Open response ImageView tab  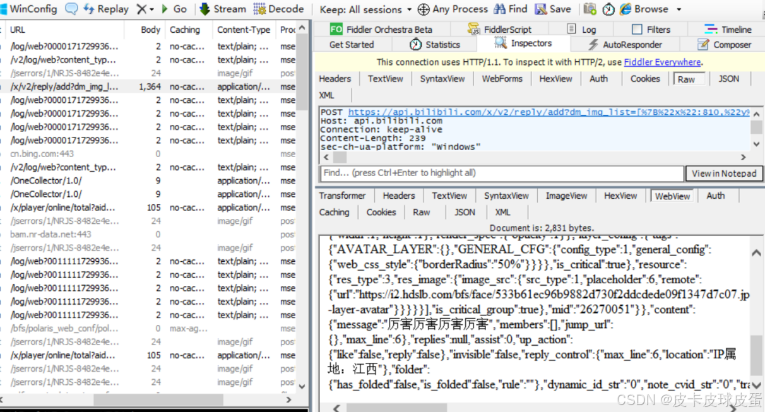(566, 196)
